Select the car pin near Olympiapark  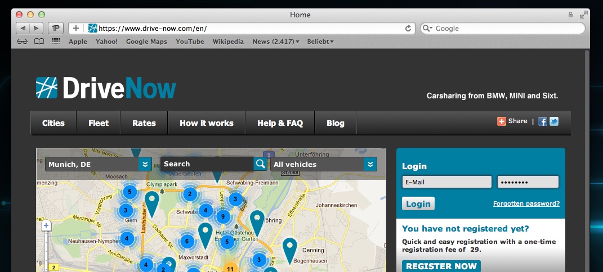coord(152,204)
